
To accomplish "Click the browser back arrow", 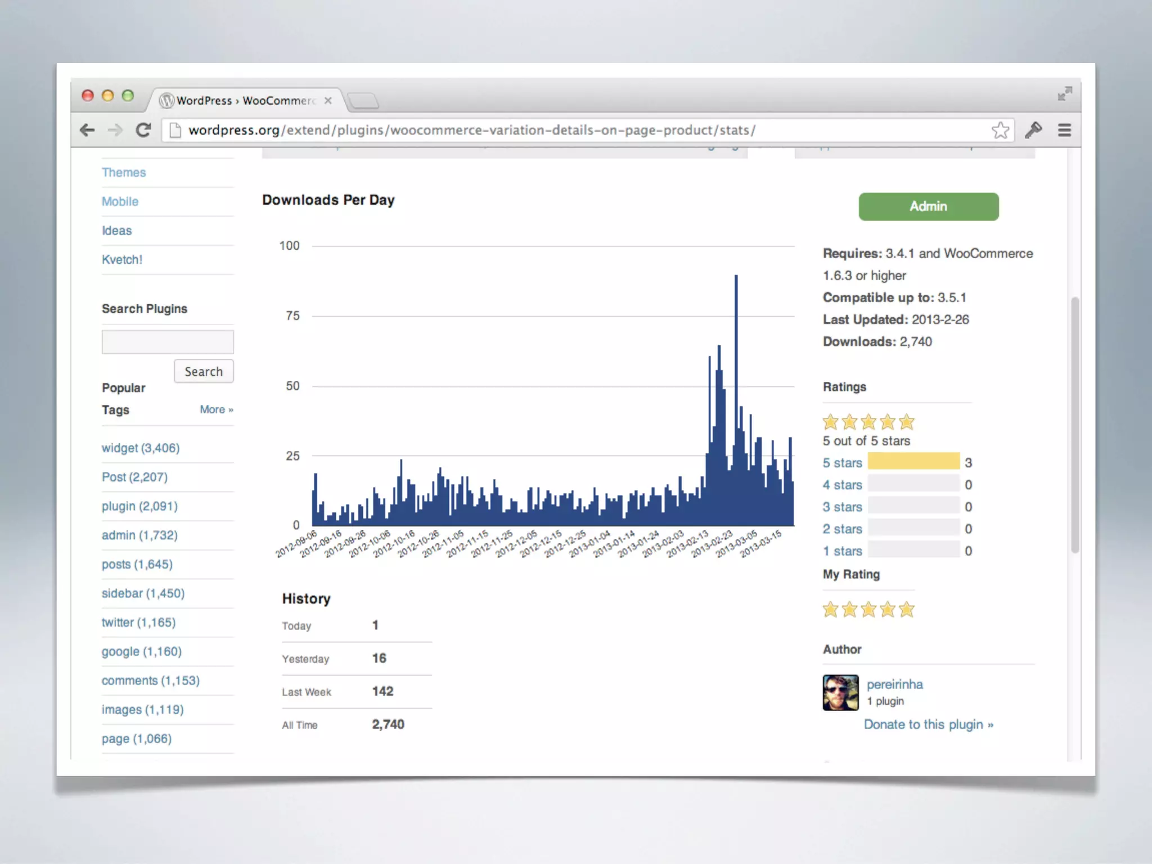I will [87, 130].
